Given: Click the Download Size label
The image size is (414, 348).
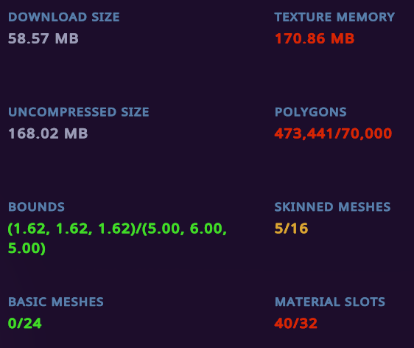Looking at the screenshot, I should point(64,17).
